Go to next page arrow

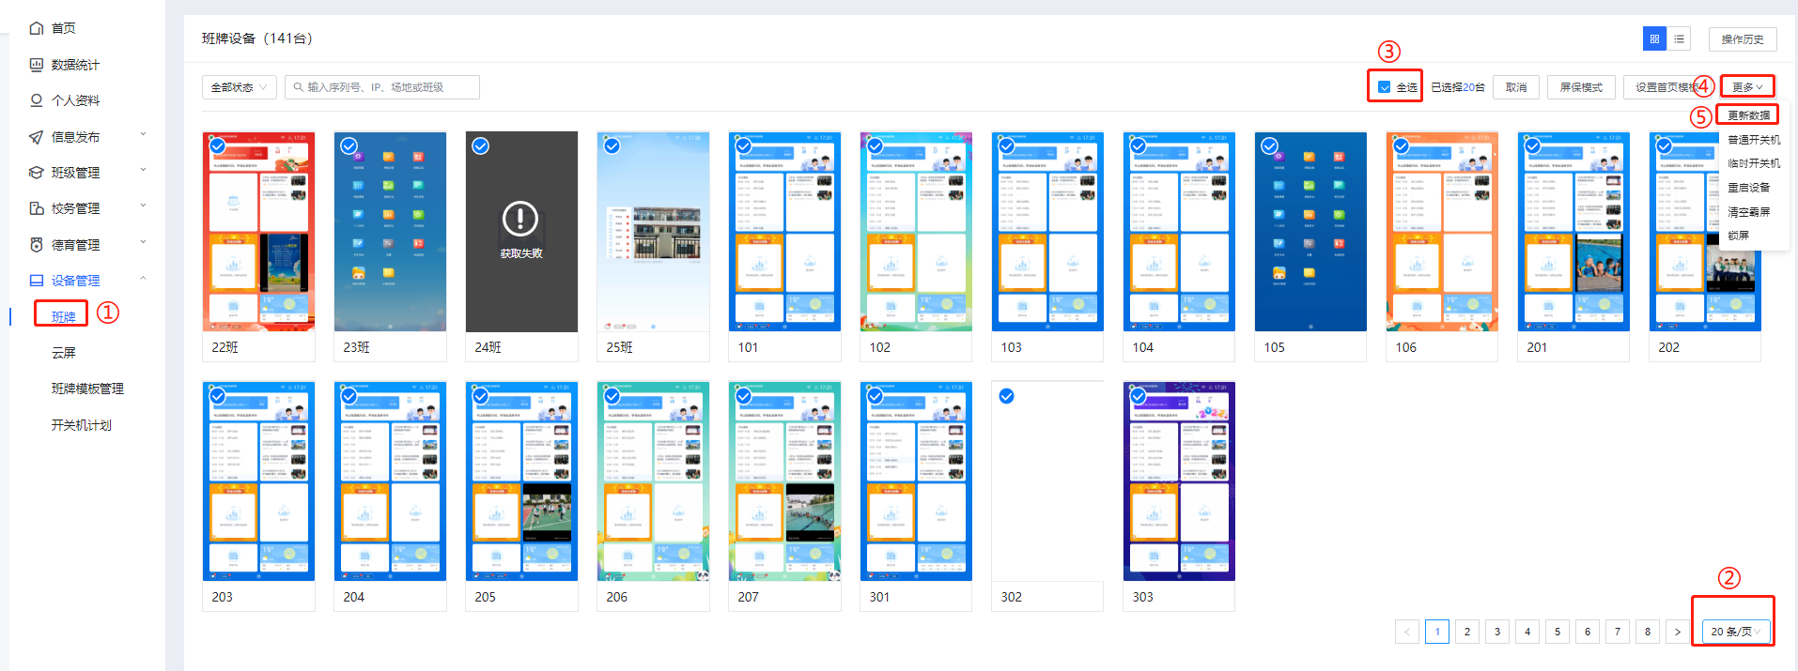click(x=1678, y=632)
